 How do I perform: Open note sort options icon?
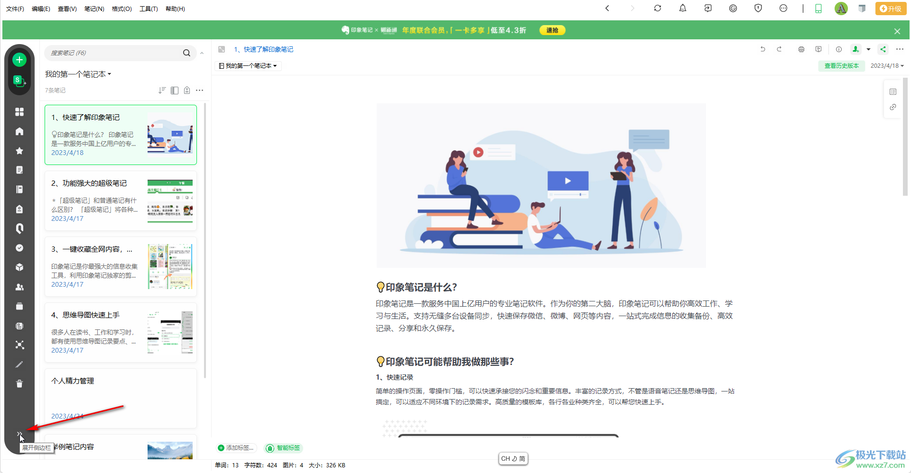click(162, 90)
